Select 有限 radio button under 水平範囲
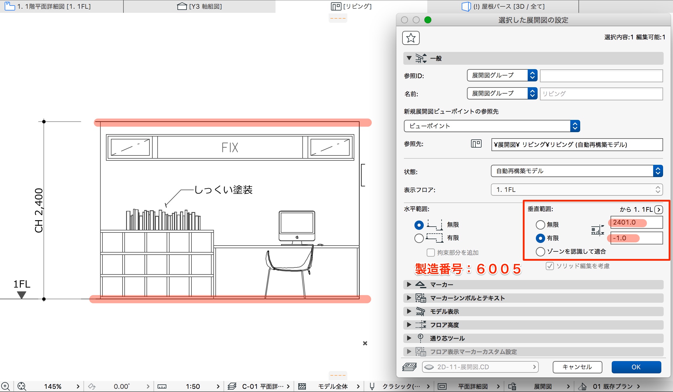Viewport: 673px width, 392px height. [419, 238]
